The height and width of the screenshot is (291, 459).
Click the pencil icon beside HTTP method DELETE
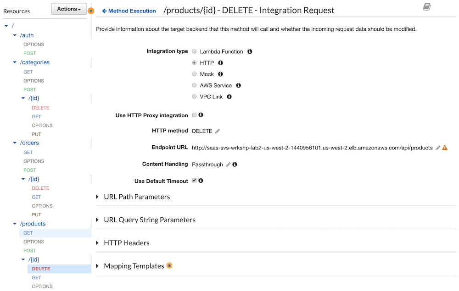tap(218, 131)
